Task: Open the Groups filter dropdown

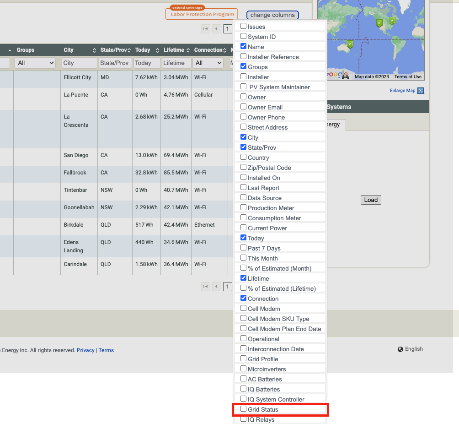Action: point(35,63)
